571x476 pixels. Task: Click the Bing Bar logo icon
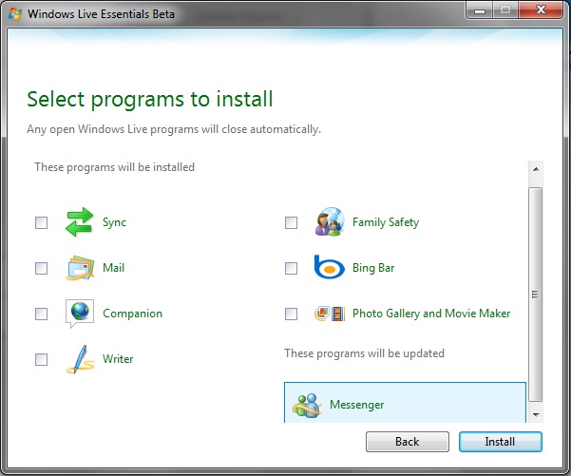[329, 267]
